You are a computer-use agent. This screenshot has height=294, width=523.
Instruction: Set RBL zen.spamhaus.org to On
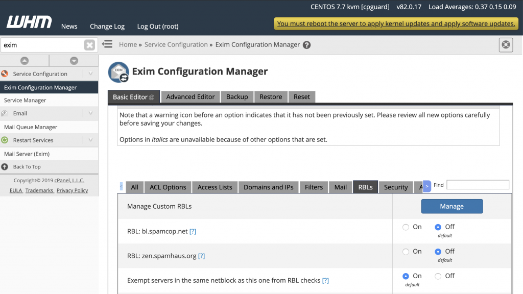406,252
